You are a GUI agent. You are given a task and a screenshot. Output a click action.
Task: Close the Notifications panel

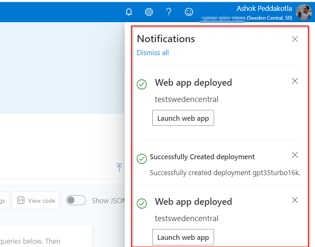coord(295,39)
